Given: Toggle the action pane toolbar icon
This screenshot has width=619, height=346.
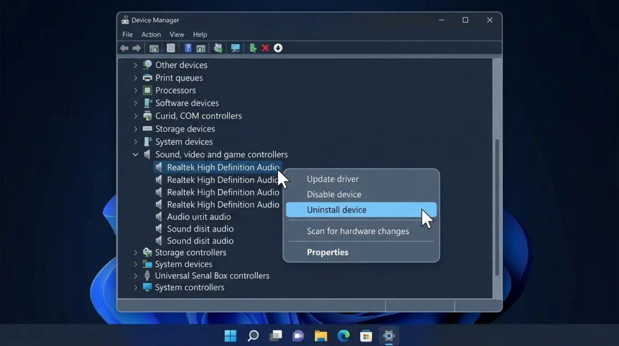Looking at the screenshot, I should point(201,48).
